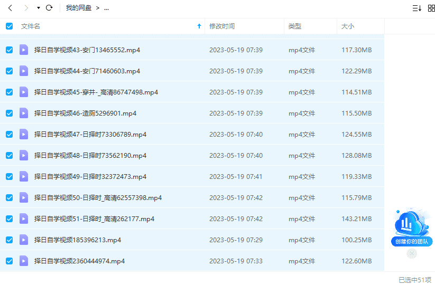Sort files by 修改时间 column
This screenshot has width=435, height=285.
222,26
